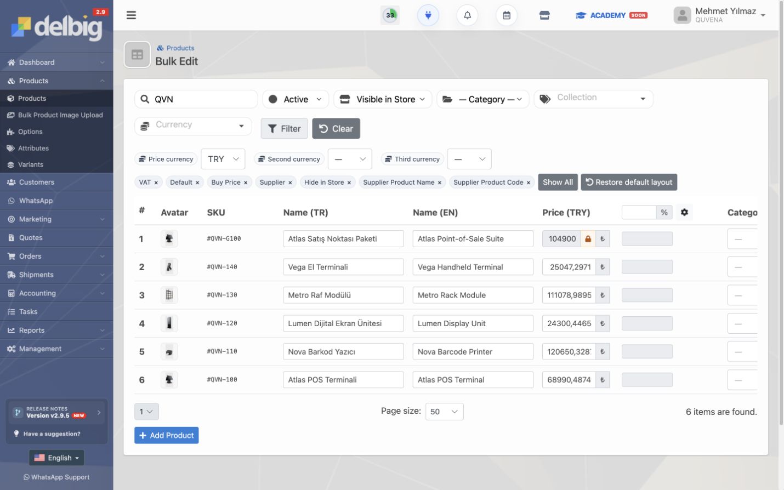
Task: Open English language selector
Action: coord(56,458)
